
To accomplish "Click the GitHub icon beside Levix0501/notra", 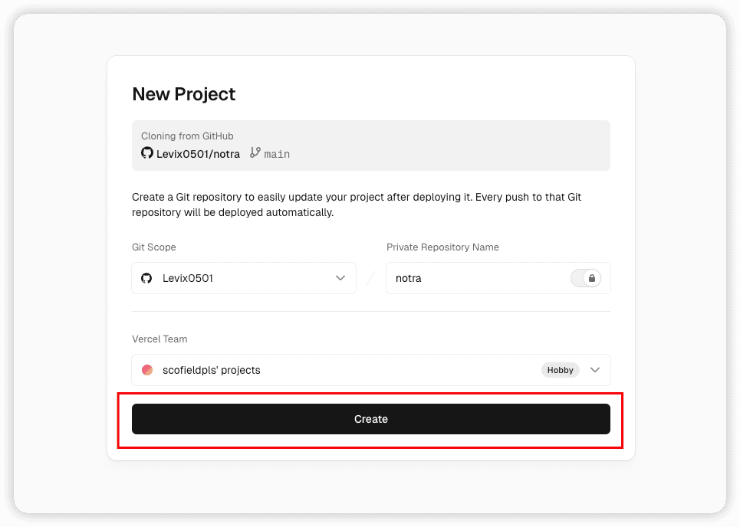I will 147,153.
